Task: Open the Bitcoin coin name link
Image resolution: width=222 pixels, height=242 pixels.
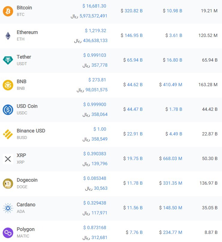Action: coord(24,8)
